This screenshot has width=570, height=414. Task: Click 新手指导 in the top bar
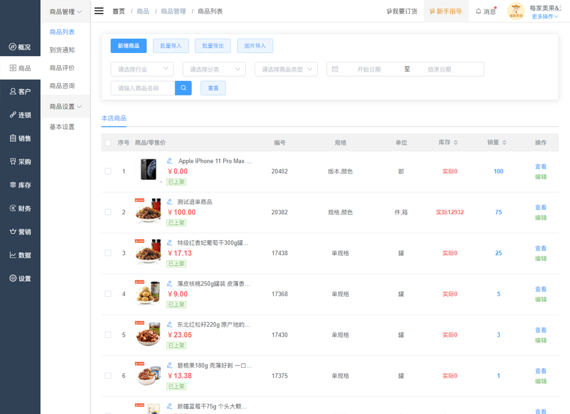click(x=446, y=11)
